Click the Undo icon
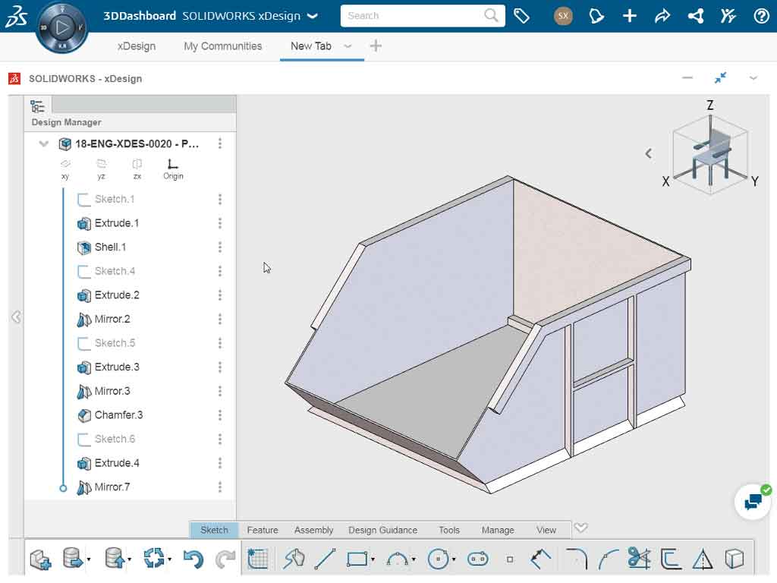The width and height of the screenshot is (777, 583). point(195,559)
